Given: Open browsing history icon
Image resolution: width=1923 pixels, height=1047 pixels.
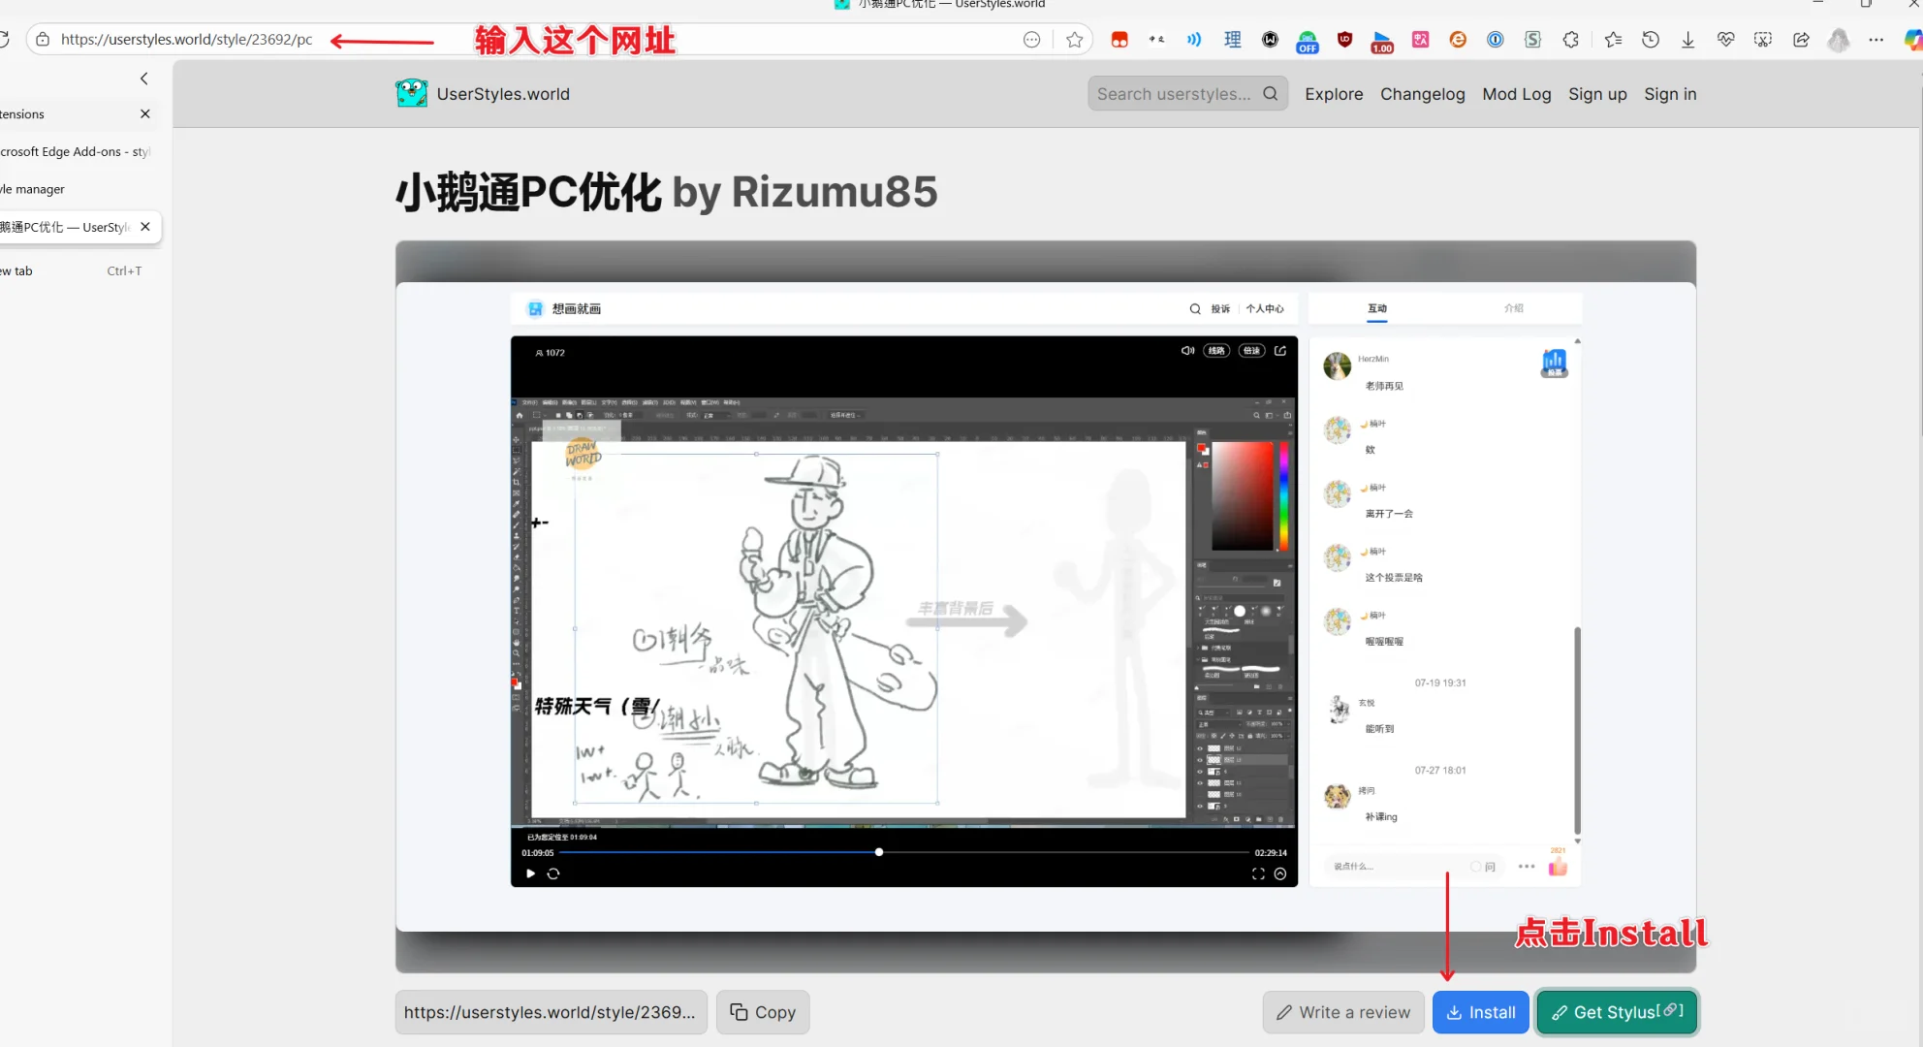Looking at the screenshot, I should (x=1650, y=40).
